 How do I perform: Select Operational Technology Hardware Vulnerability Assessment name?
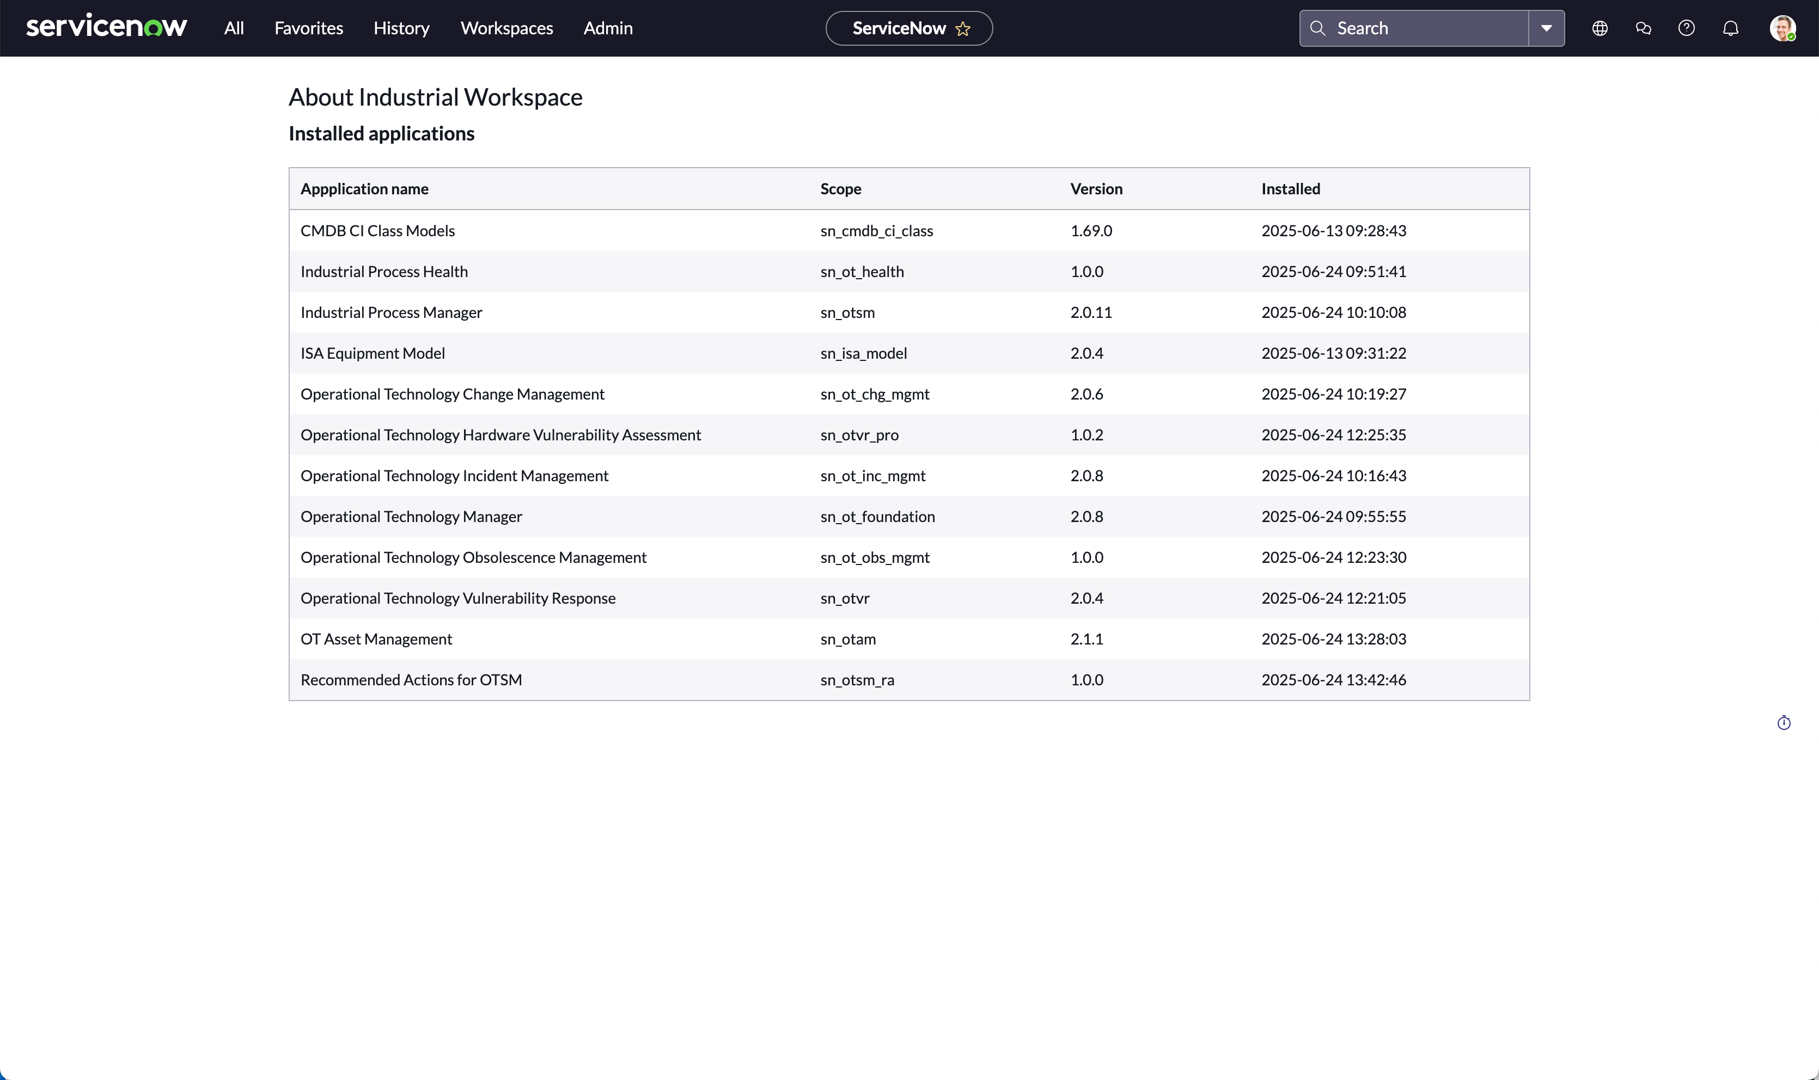point(501,434)
